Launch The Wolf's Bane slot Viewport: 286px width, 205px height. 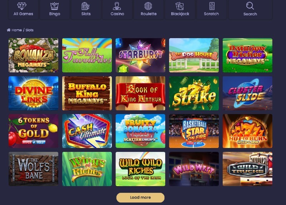(x=33, y=169)
